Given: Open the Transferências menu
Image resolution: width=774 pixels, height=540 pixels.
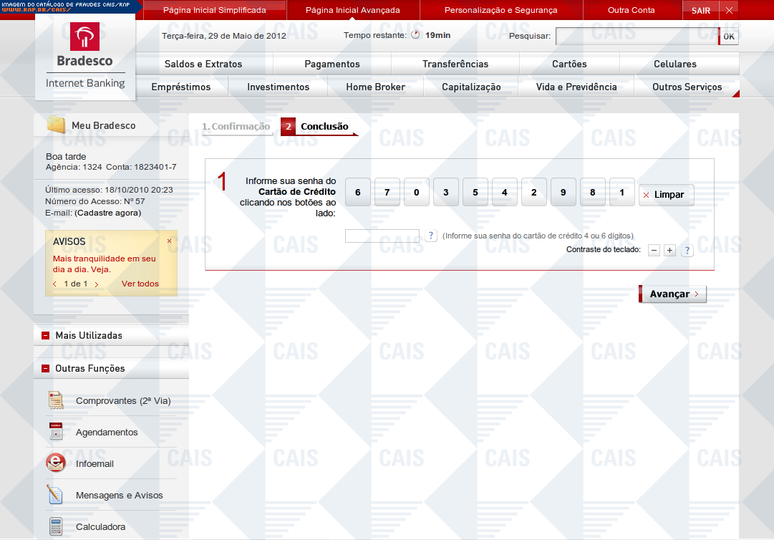Looking at the screenshot, I should 455,64.
